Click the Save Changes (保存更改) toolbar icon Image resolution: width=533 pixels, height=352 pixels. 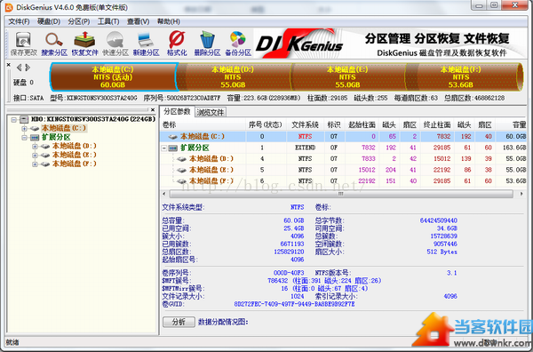pyautogui.click(x=23, y=44)
